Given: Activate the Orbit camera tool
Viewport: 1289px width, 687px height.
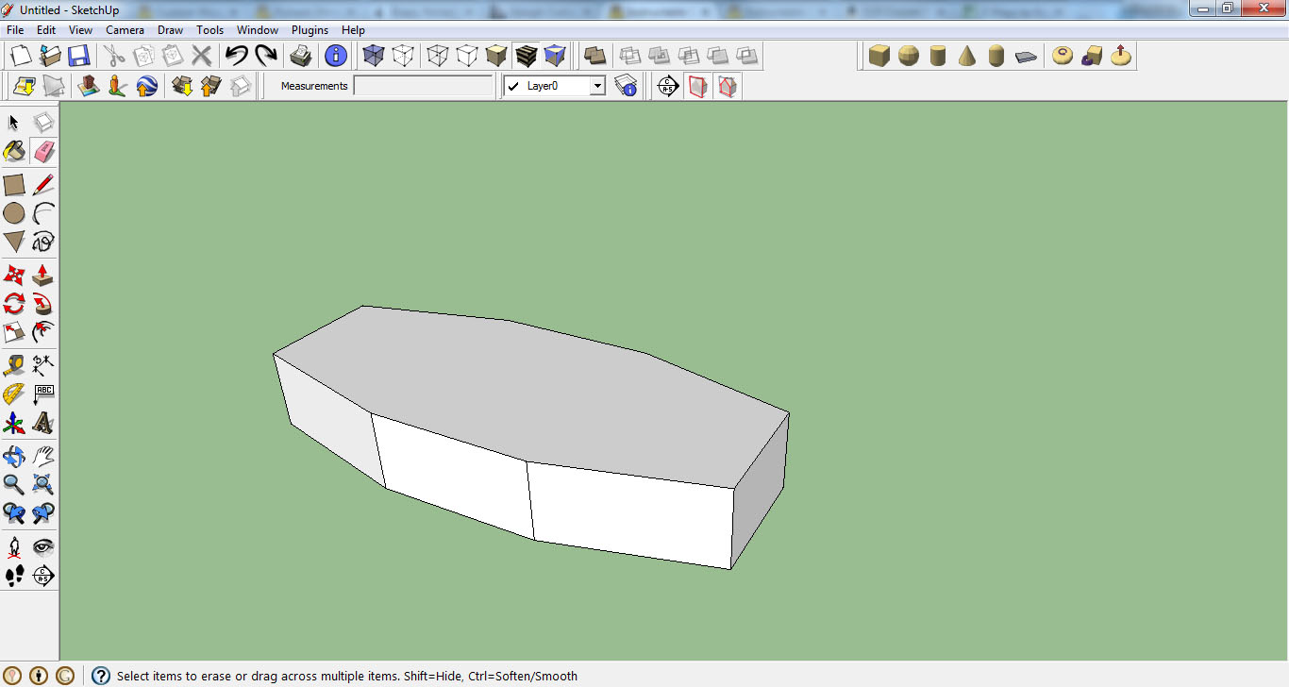Looking at the screenshot, I should pos(14,457).
